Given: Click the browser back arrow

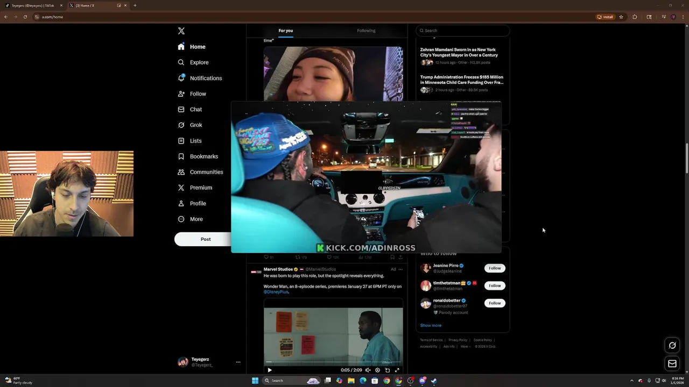Looking at the screenshot, I should [6, 17].
